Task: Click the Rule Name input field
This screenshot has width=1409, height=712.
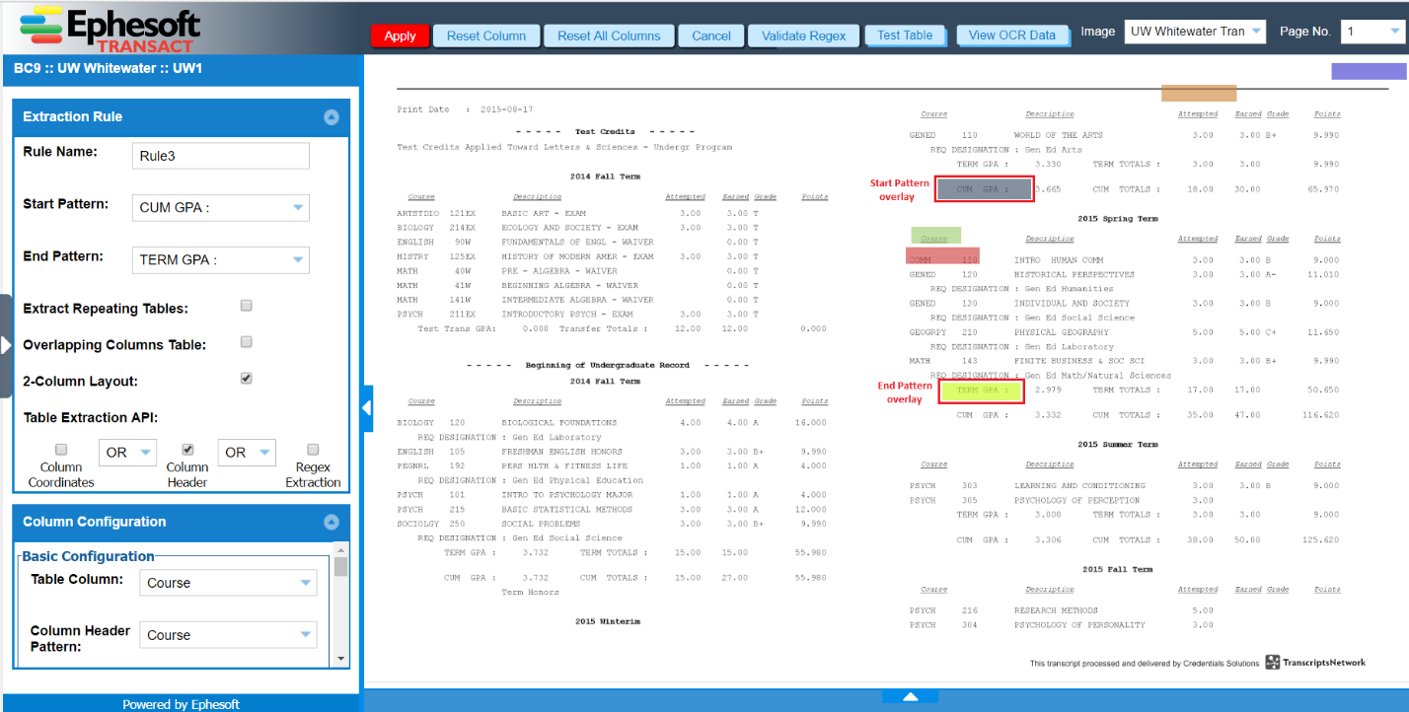Action: [220, 156]
